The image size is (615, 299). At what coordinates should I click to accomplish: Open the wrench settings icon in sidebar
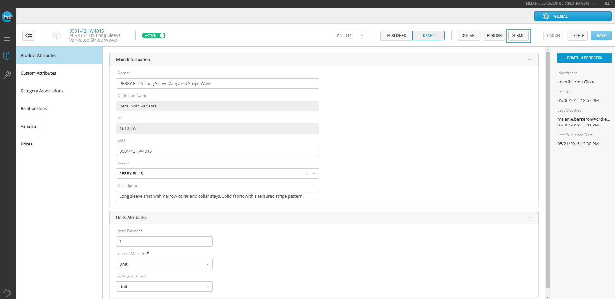point(7,75)
